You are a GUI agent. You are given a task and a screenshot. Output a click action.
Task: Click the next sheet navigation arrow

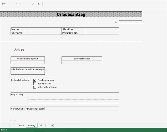(10, 125)
